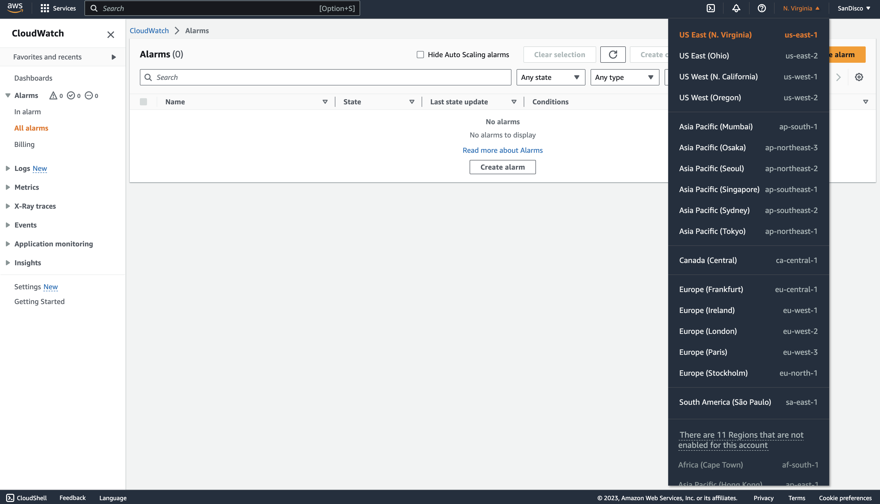The height and width of the screenshot is (504, 880).
Task: Open the Services grid menu
Action: tap(45, 8)
